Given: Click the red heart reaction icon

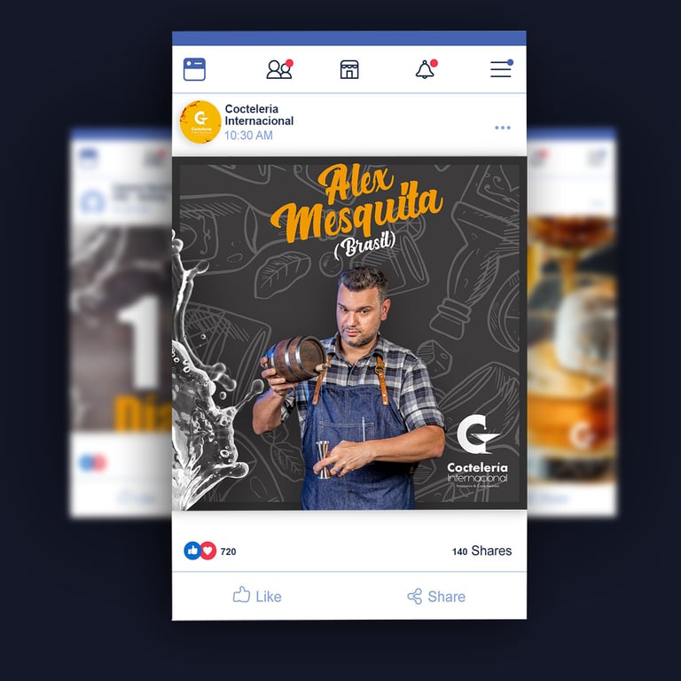Looking at the screenshot, I should [x=208, y=551].
